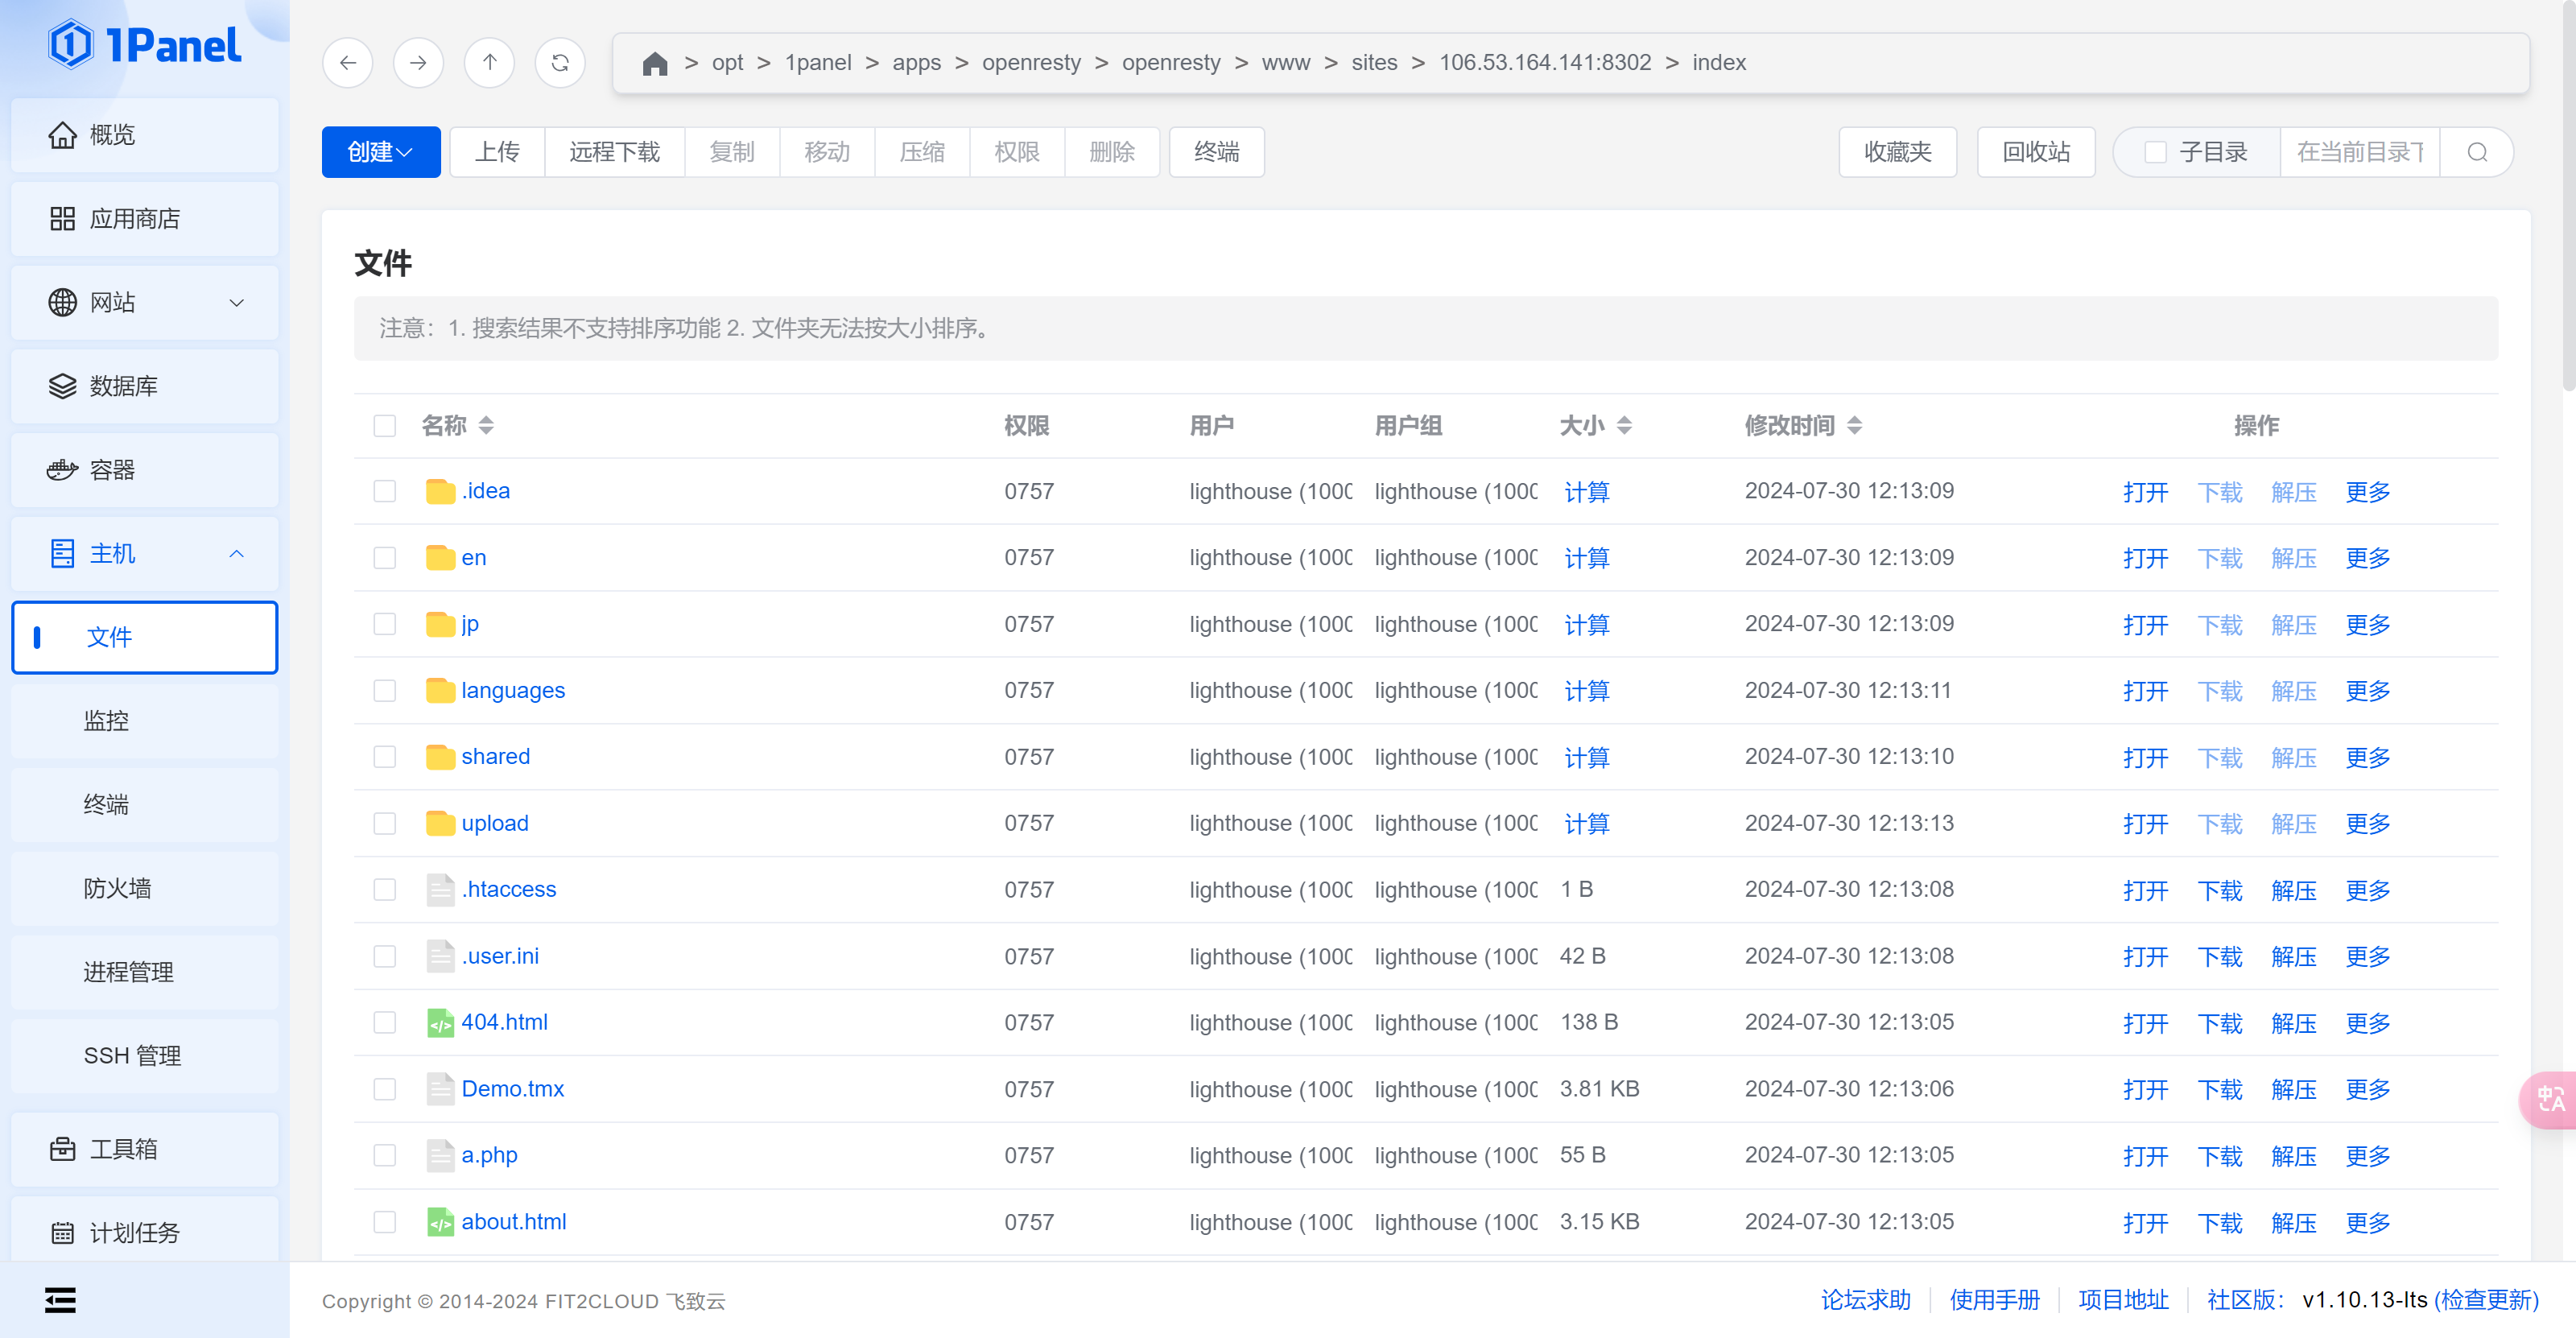Expand the 网站 website menu
Viewport: 2576px width, 1338px height.
coord(145,303)
